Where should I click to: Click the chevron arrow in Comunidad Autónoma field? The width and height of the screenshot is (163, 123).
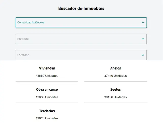pos(143,23)
